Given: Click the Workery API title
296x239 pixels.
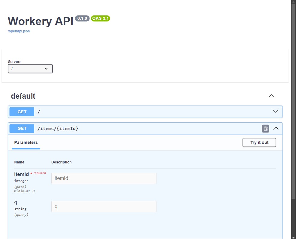Looking at the screenshot, I should 40,21.
